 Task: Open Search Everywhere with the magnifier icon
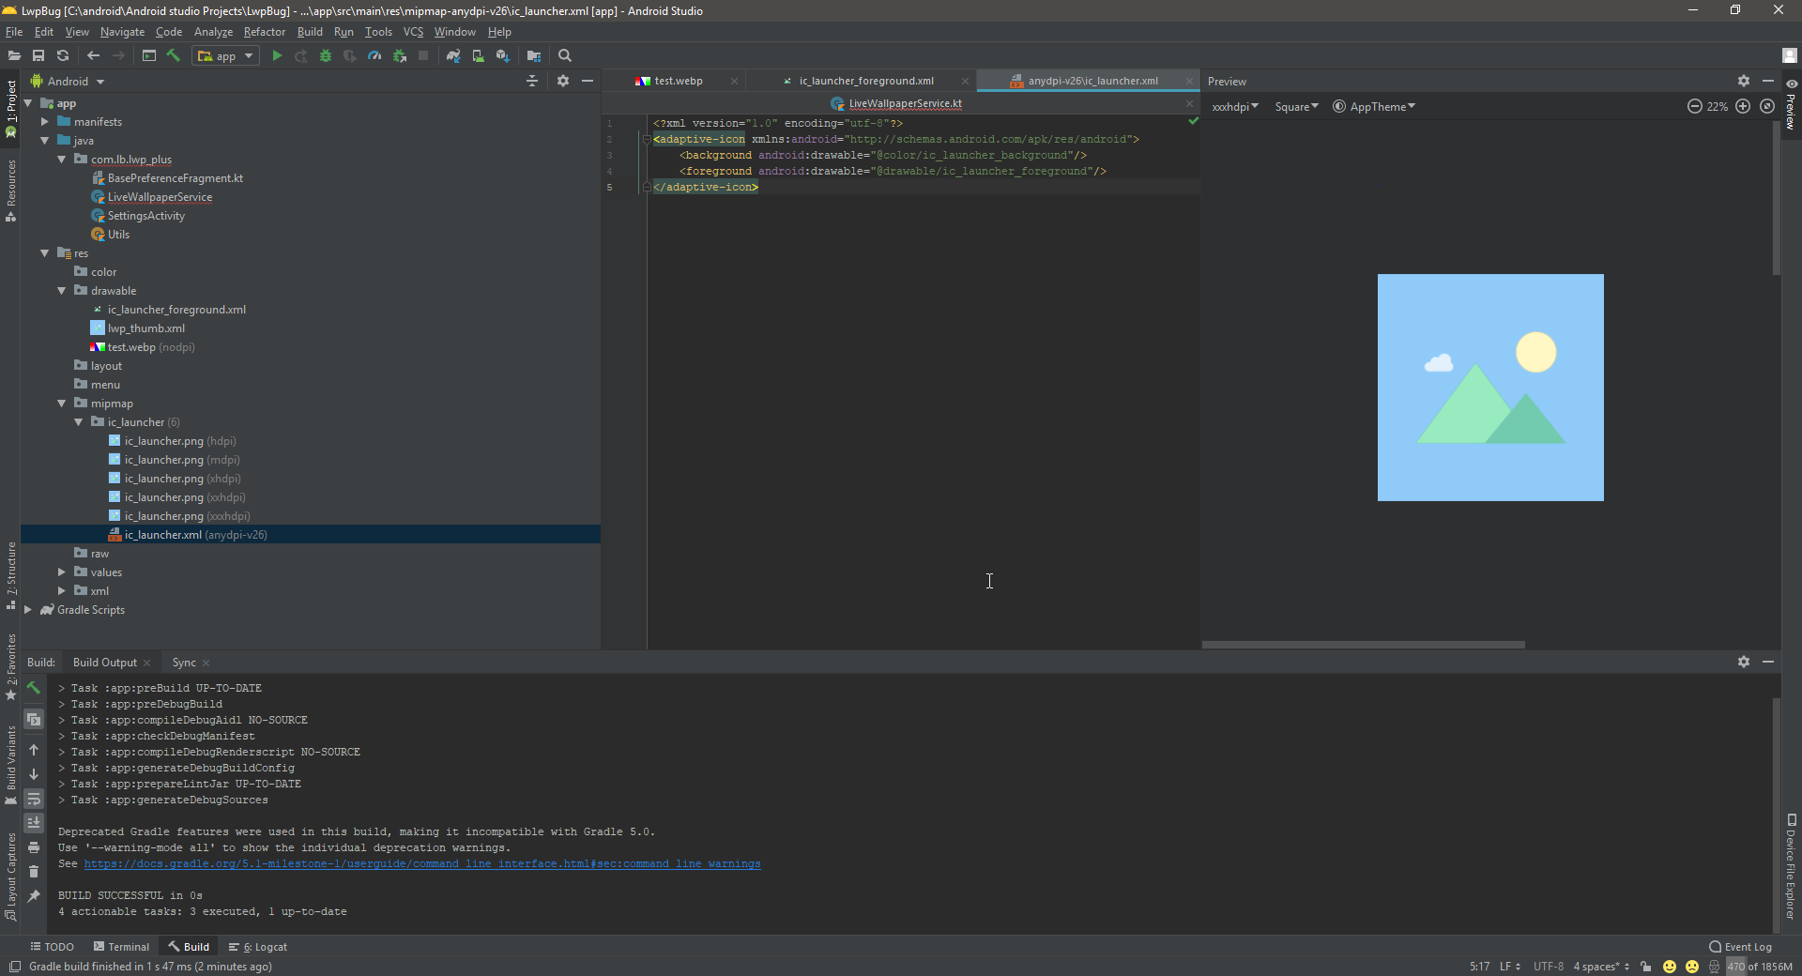564,56
